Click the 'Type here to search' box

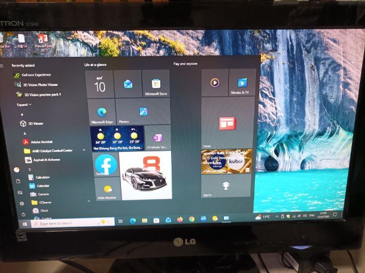point(73,223)
